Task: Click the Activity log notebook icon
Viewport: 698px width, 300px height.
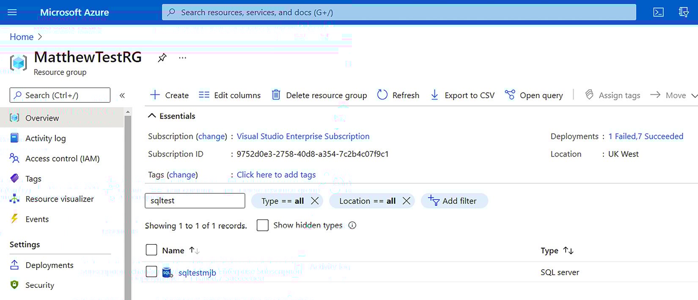Action: click(x=14, y=138)
